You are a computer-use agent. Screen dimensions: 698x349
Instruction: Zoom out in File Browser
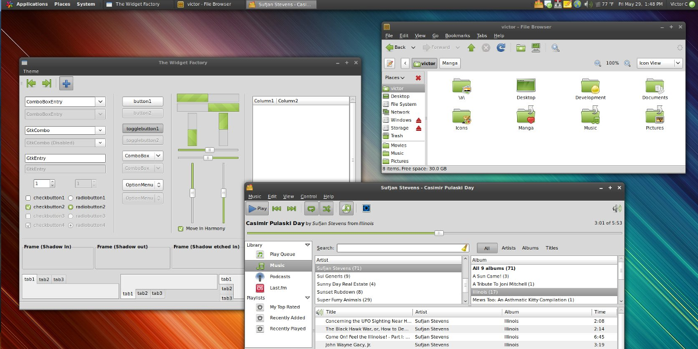[597, 63]
